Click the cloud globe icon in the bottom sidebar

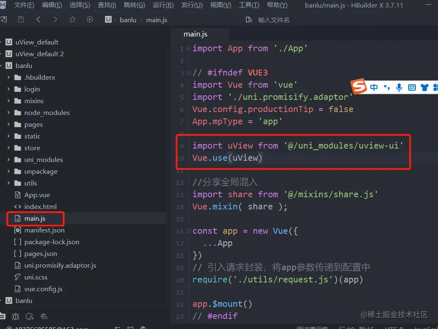(44, 316)
